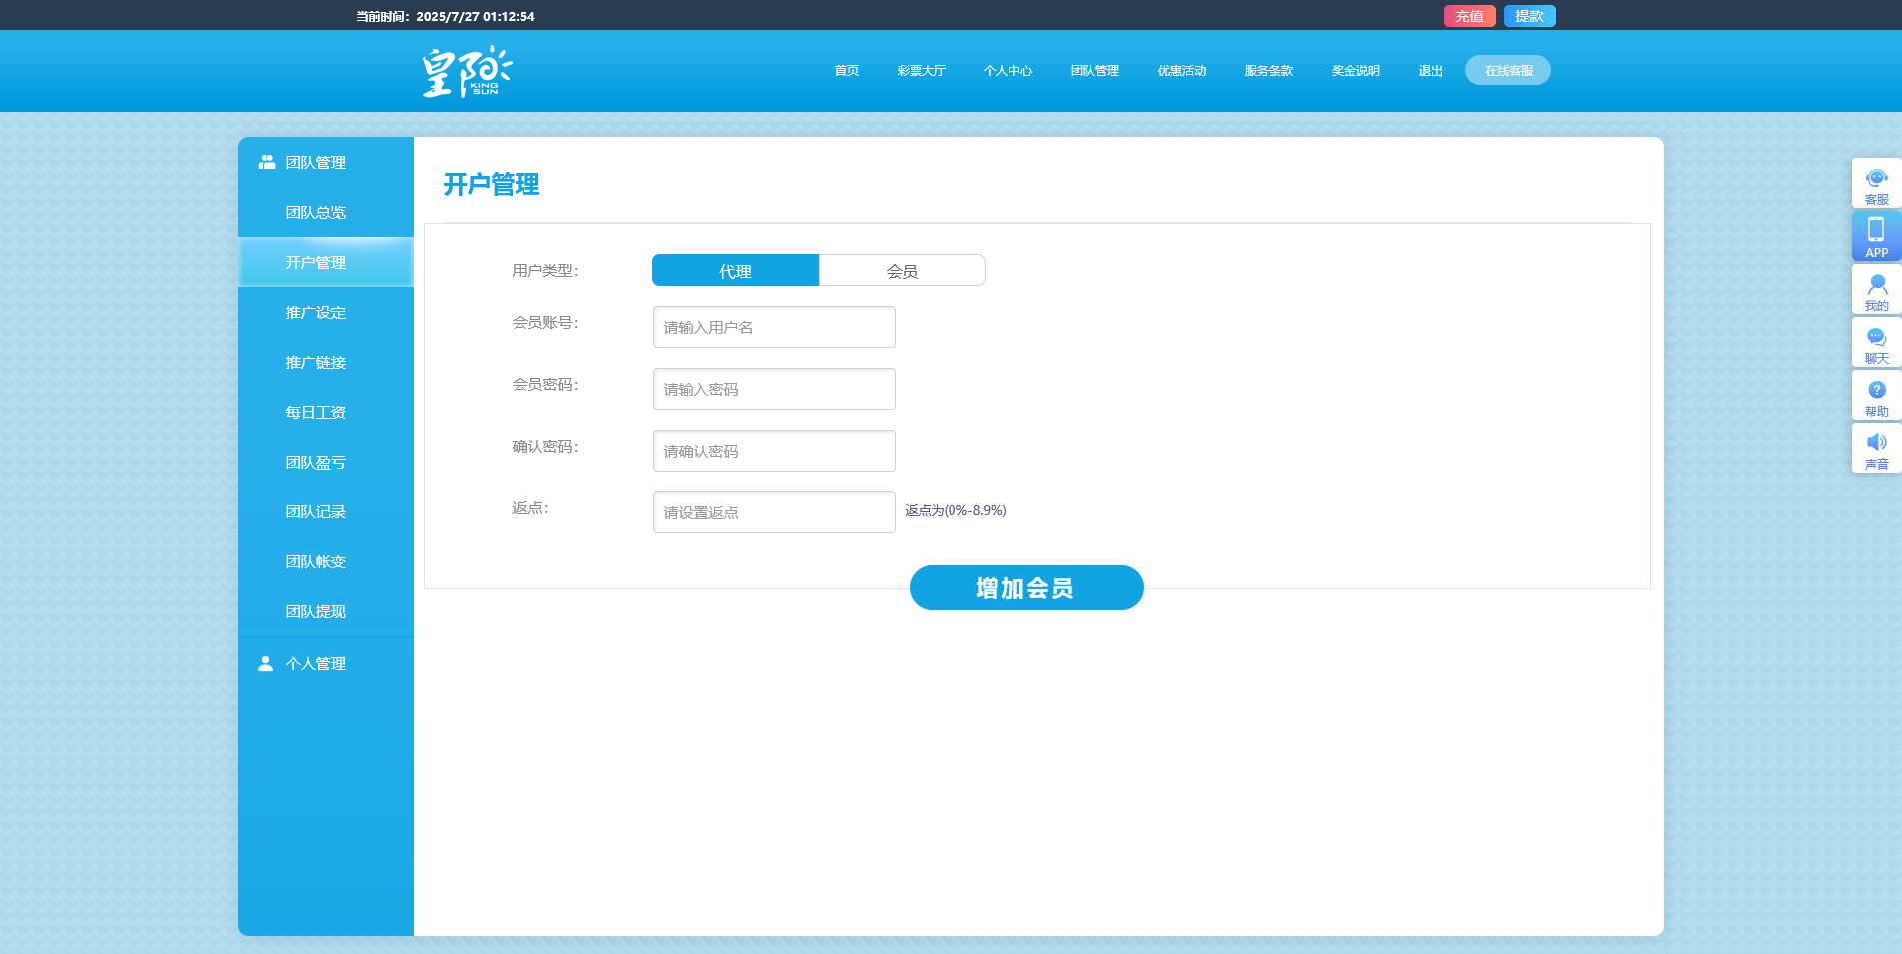The width and height of the screenshot is (1902, 954).
Task: Click the 我的 profile icon in sidebar
Action: tap(1876, 290)
